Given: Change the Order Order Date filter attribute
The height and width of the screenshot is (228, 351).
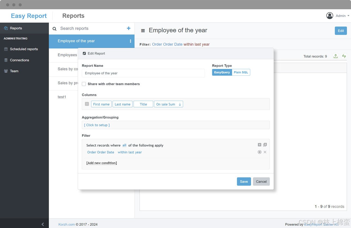Looking at the screenshot, I should pyautogui.click(x=101, y=152).
